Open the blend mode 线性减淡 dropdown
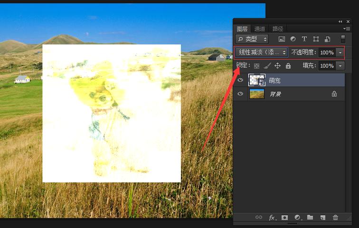359x228 pixels. tap(262, 53)
